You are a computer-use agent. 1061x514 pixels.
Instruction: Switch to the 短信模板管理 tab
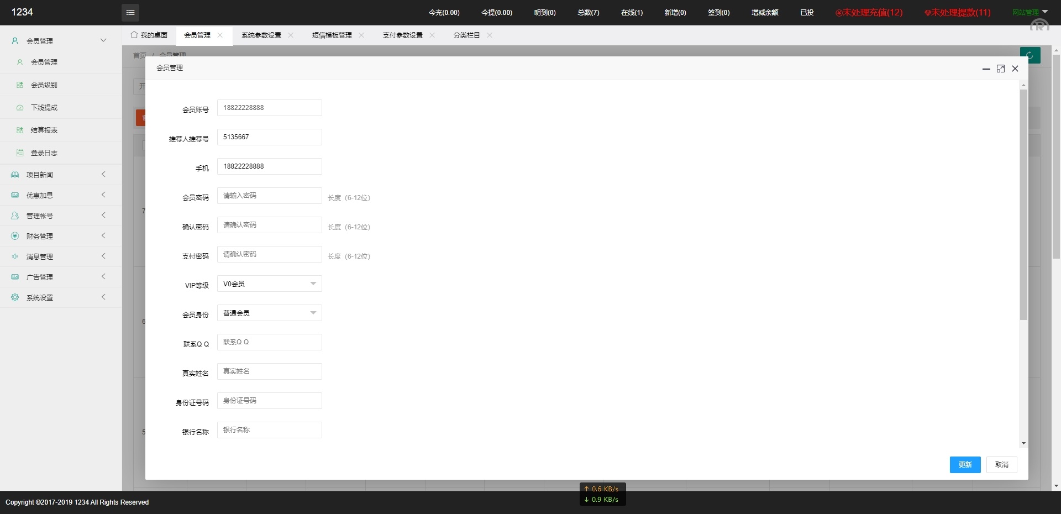coord(332,35)
